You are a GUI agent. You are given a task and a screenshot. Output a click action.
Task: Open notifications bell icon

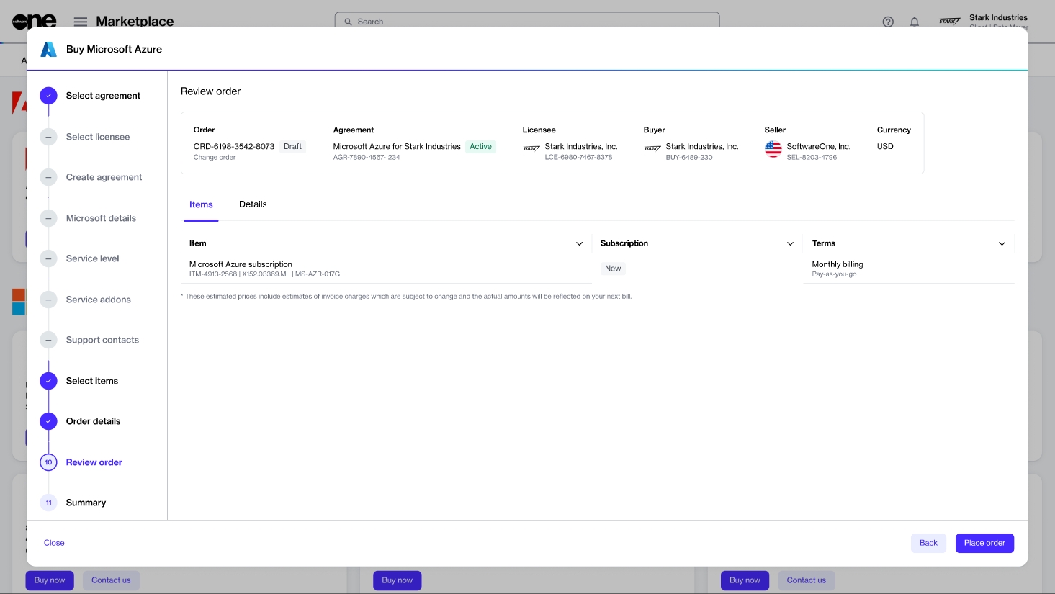click(914, 22)
